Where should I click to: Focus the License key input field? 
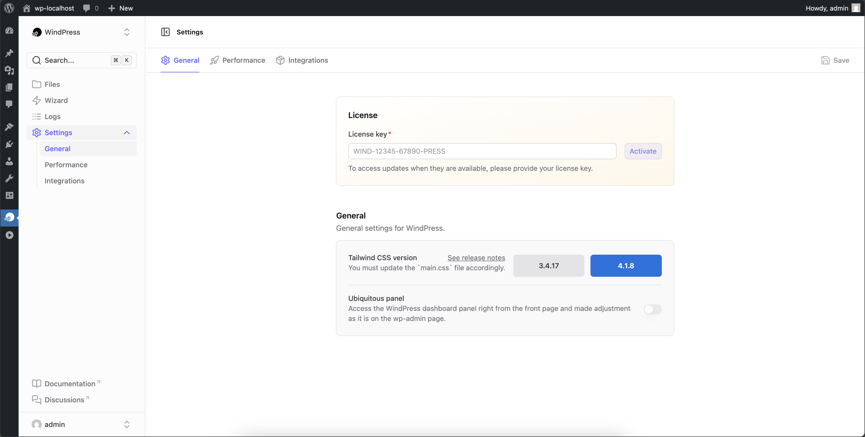coord(482,151)
